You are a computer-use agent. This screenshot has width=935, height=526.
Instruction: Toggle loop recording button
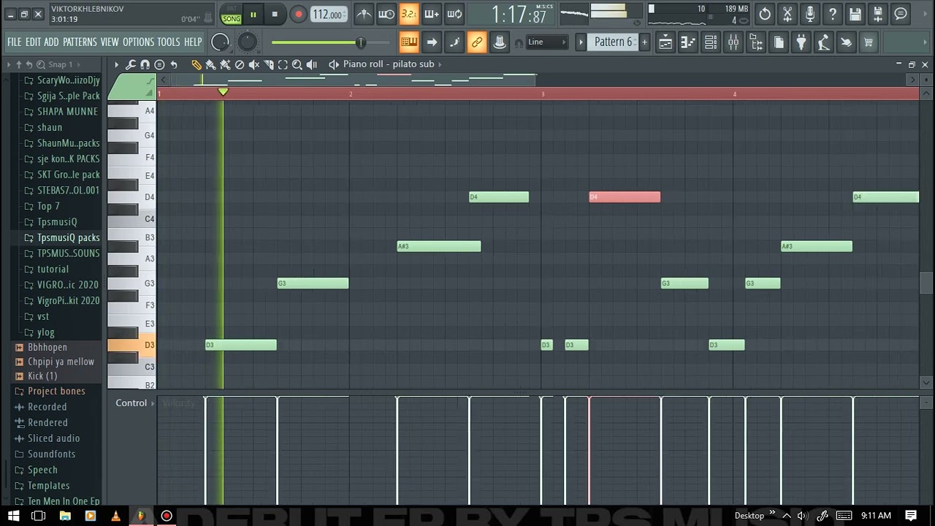pos(454,14)
